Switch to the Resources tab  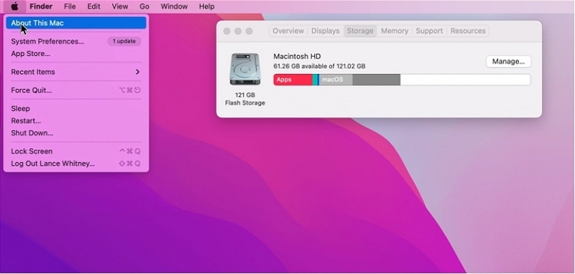point(468,31)
